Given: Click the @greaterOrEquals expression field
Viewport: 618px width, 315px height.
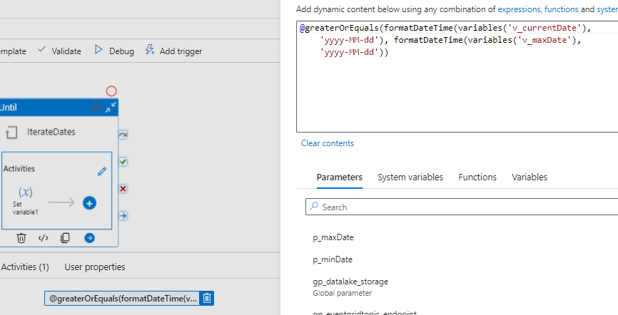Looking at the screenshot, I should 123,299.
